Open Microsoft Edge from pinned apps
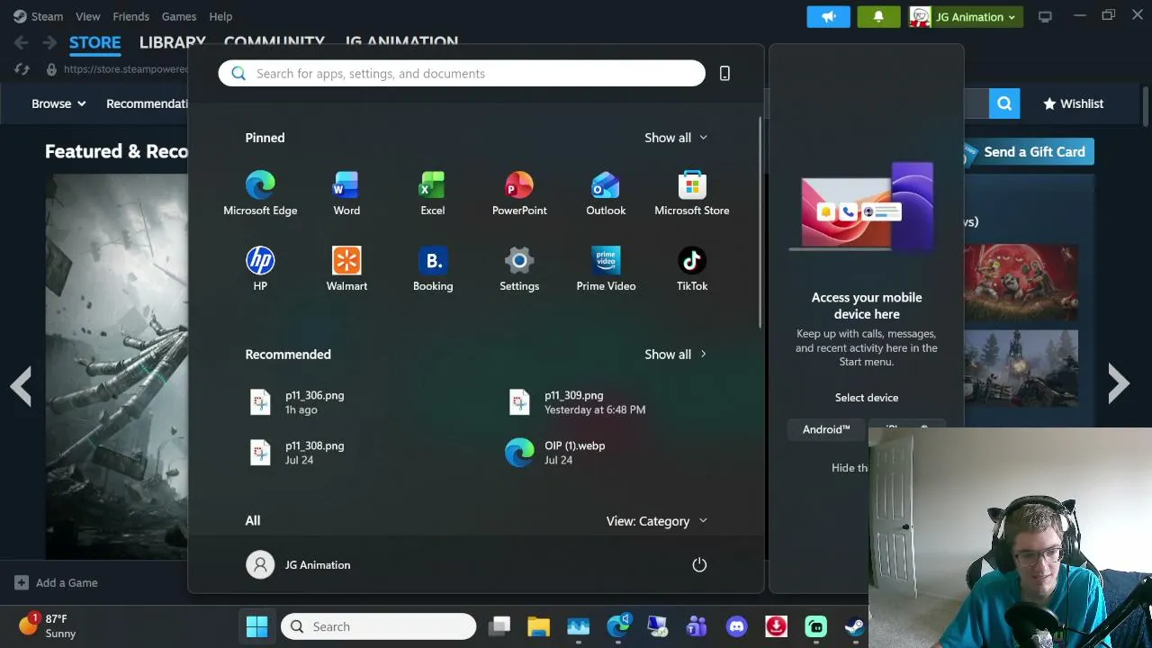 [x=260, y=194]
